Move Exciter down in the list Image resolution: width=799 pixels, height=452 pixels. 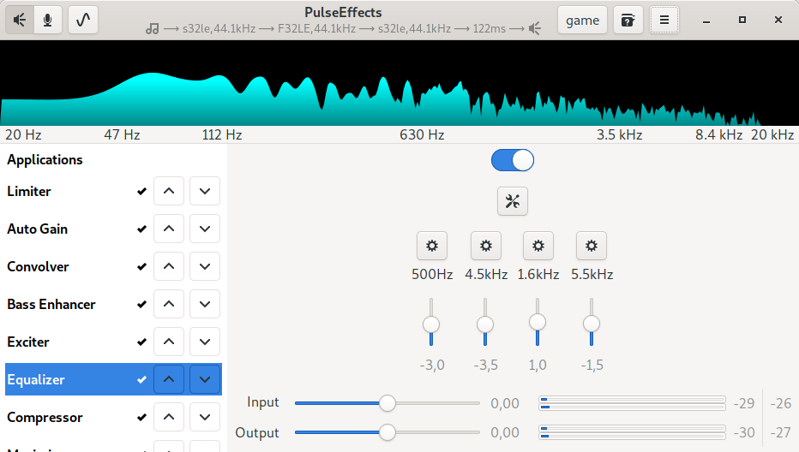tap(205, 342)
